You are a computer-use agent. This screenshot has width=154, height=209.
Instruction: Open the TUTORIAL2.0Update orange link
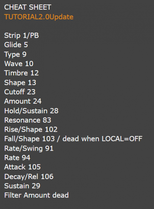pos(39,17)
